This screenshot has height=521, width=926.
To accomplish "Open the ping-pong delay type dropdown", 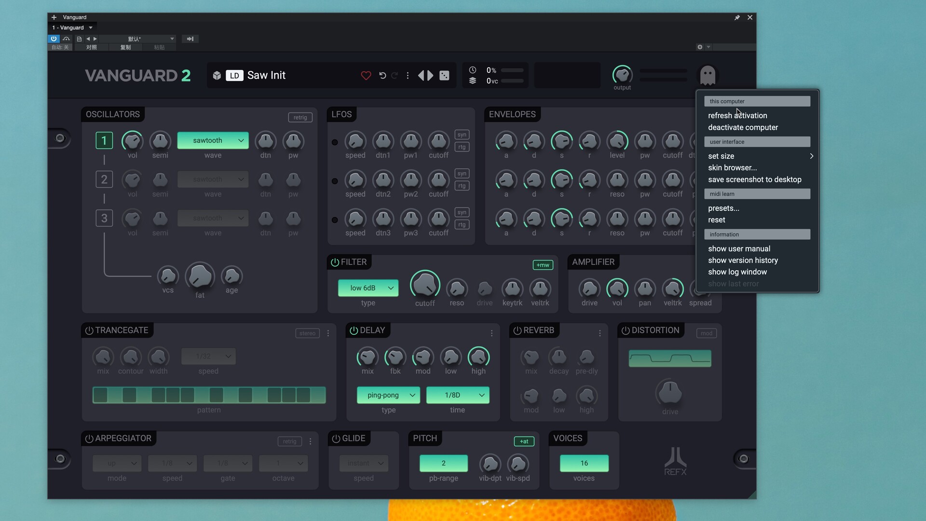I will (x=388, y=395).
